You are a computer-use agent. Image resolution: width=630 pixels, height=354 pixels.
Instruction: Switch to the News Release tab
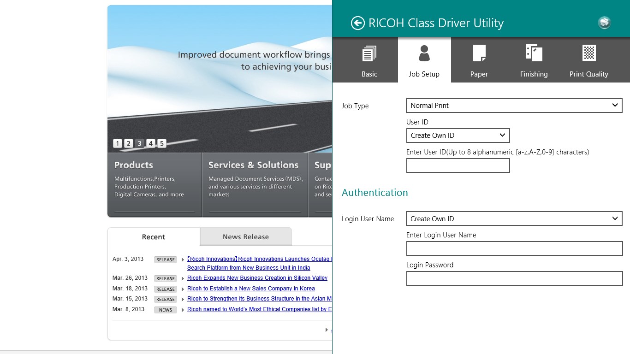(245, 236)
